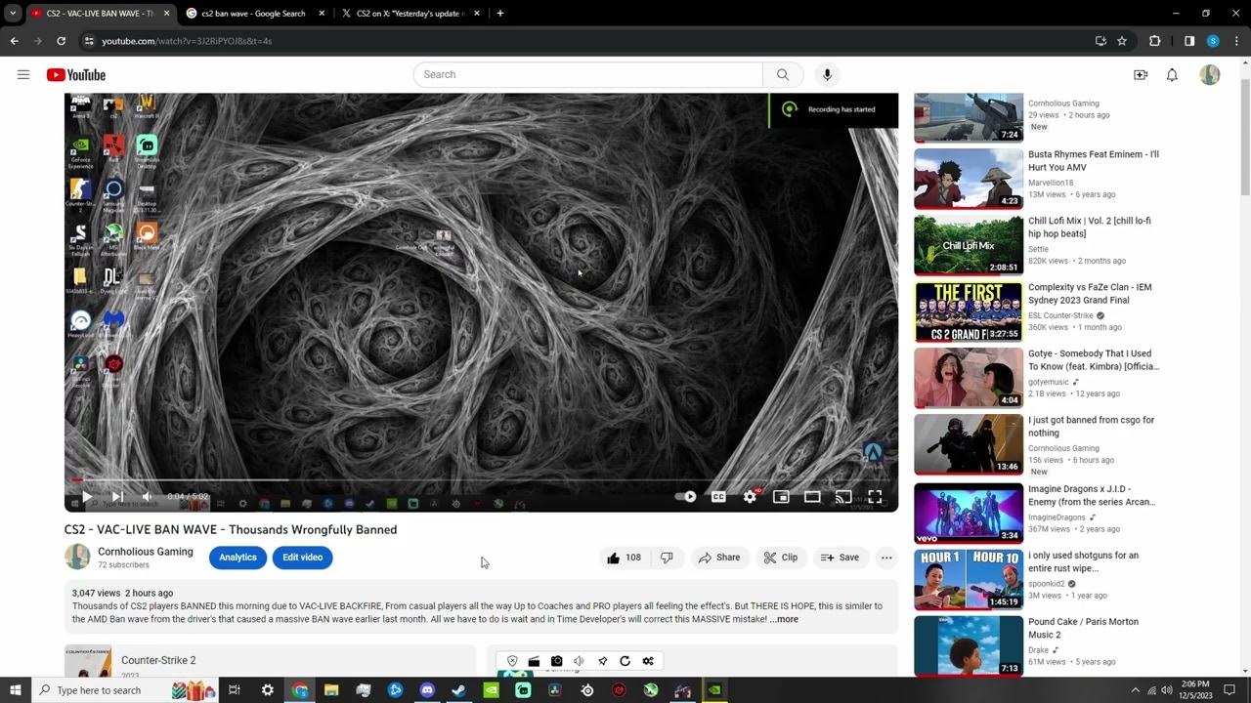The image size is (1251, 703).
Task: Enter full screen mode
Action: 875,497
